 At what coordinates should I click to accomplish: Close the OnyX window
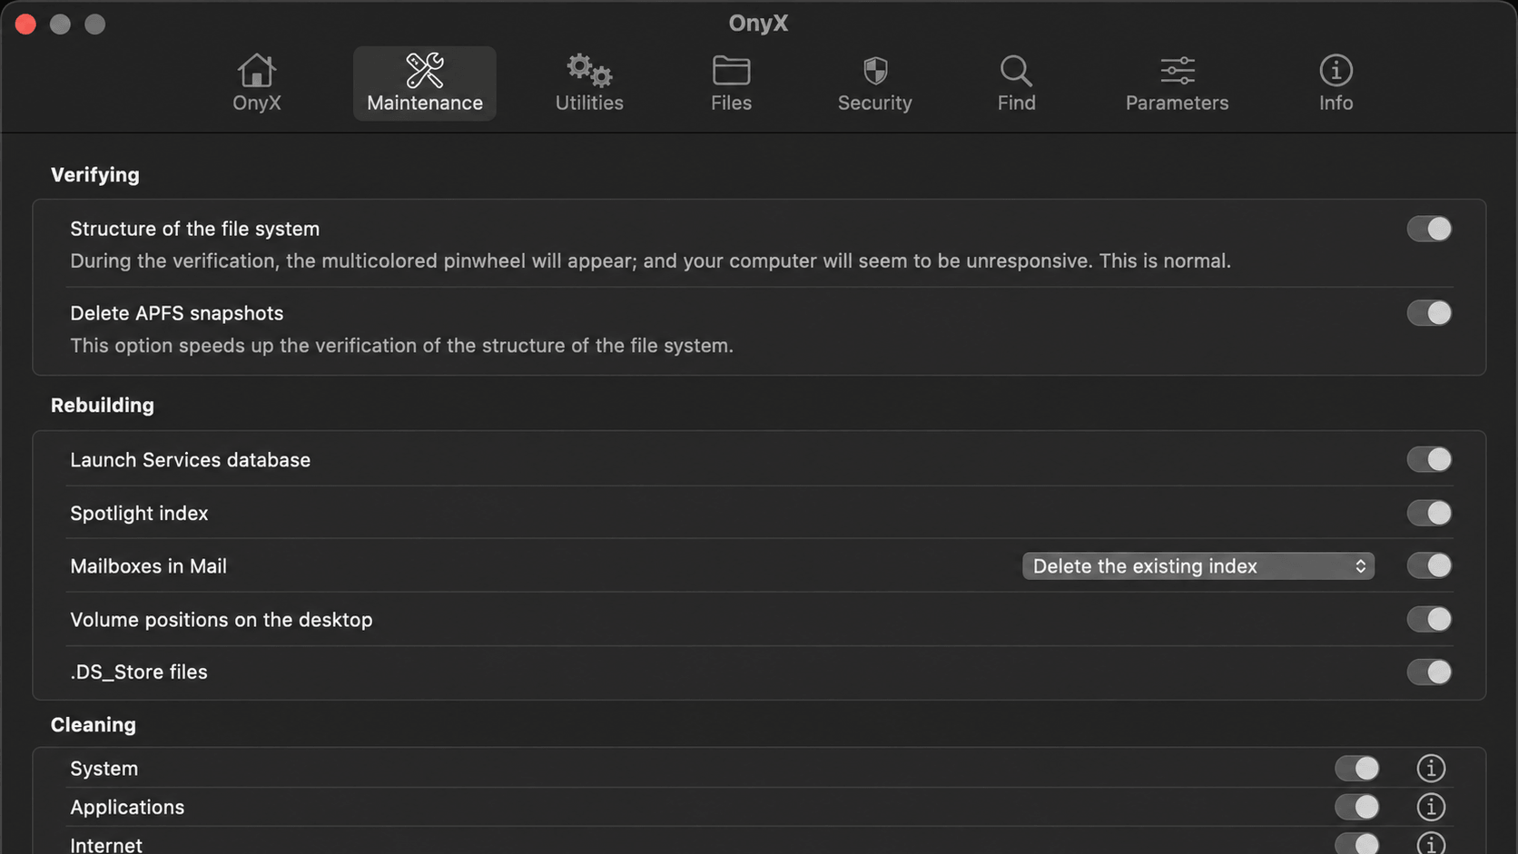coord(25,25)
